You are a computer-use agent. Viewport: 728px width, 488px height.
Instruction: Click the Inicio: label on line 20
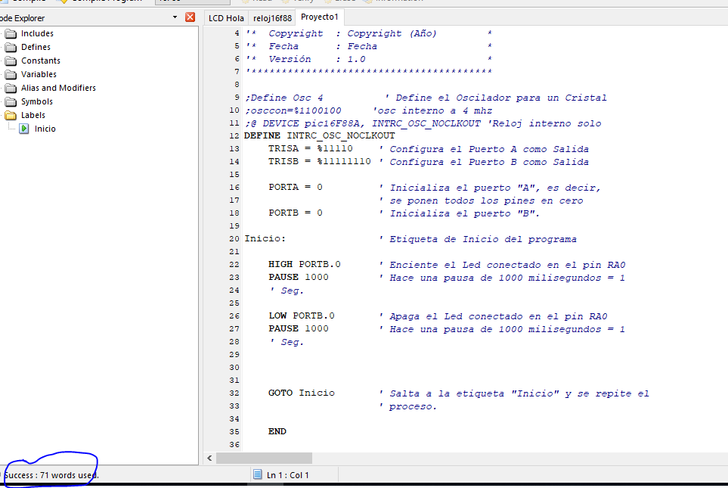[x=265, y=238]
